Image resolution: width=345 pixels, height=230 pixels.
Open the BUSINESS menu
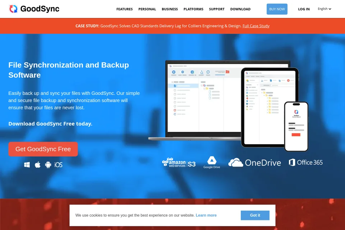point(170,9)
